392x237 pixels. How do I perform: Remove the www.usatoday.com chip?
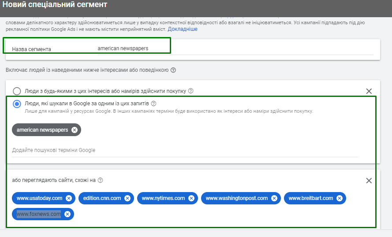(x=69, y=198)
